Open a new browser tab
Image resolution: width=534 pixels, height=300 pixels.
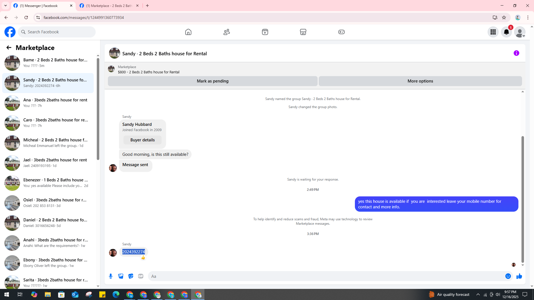pyautogui.click(x=147, y=6)
